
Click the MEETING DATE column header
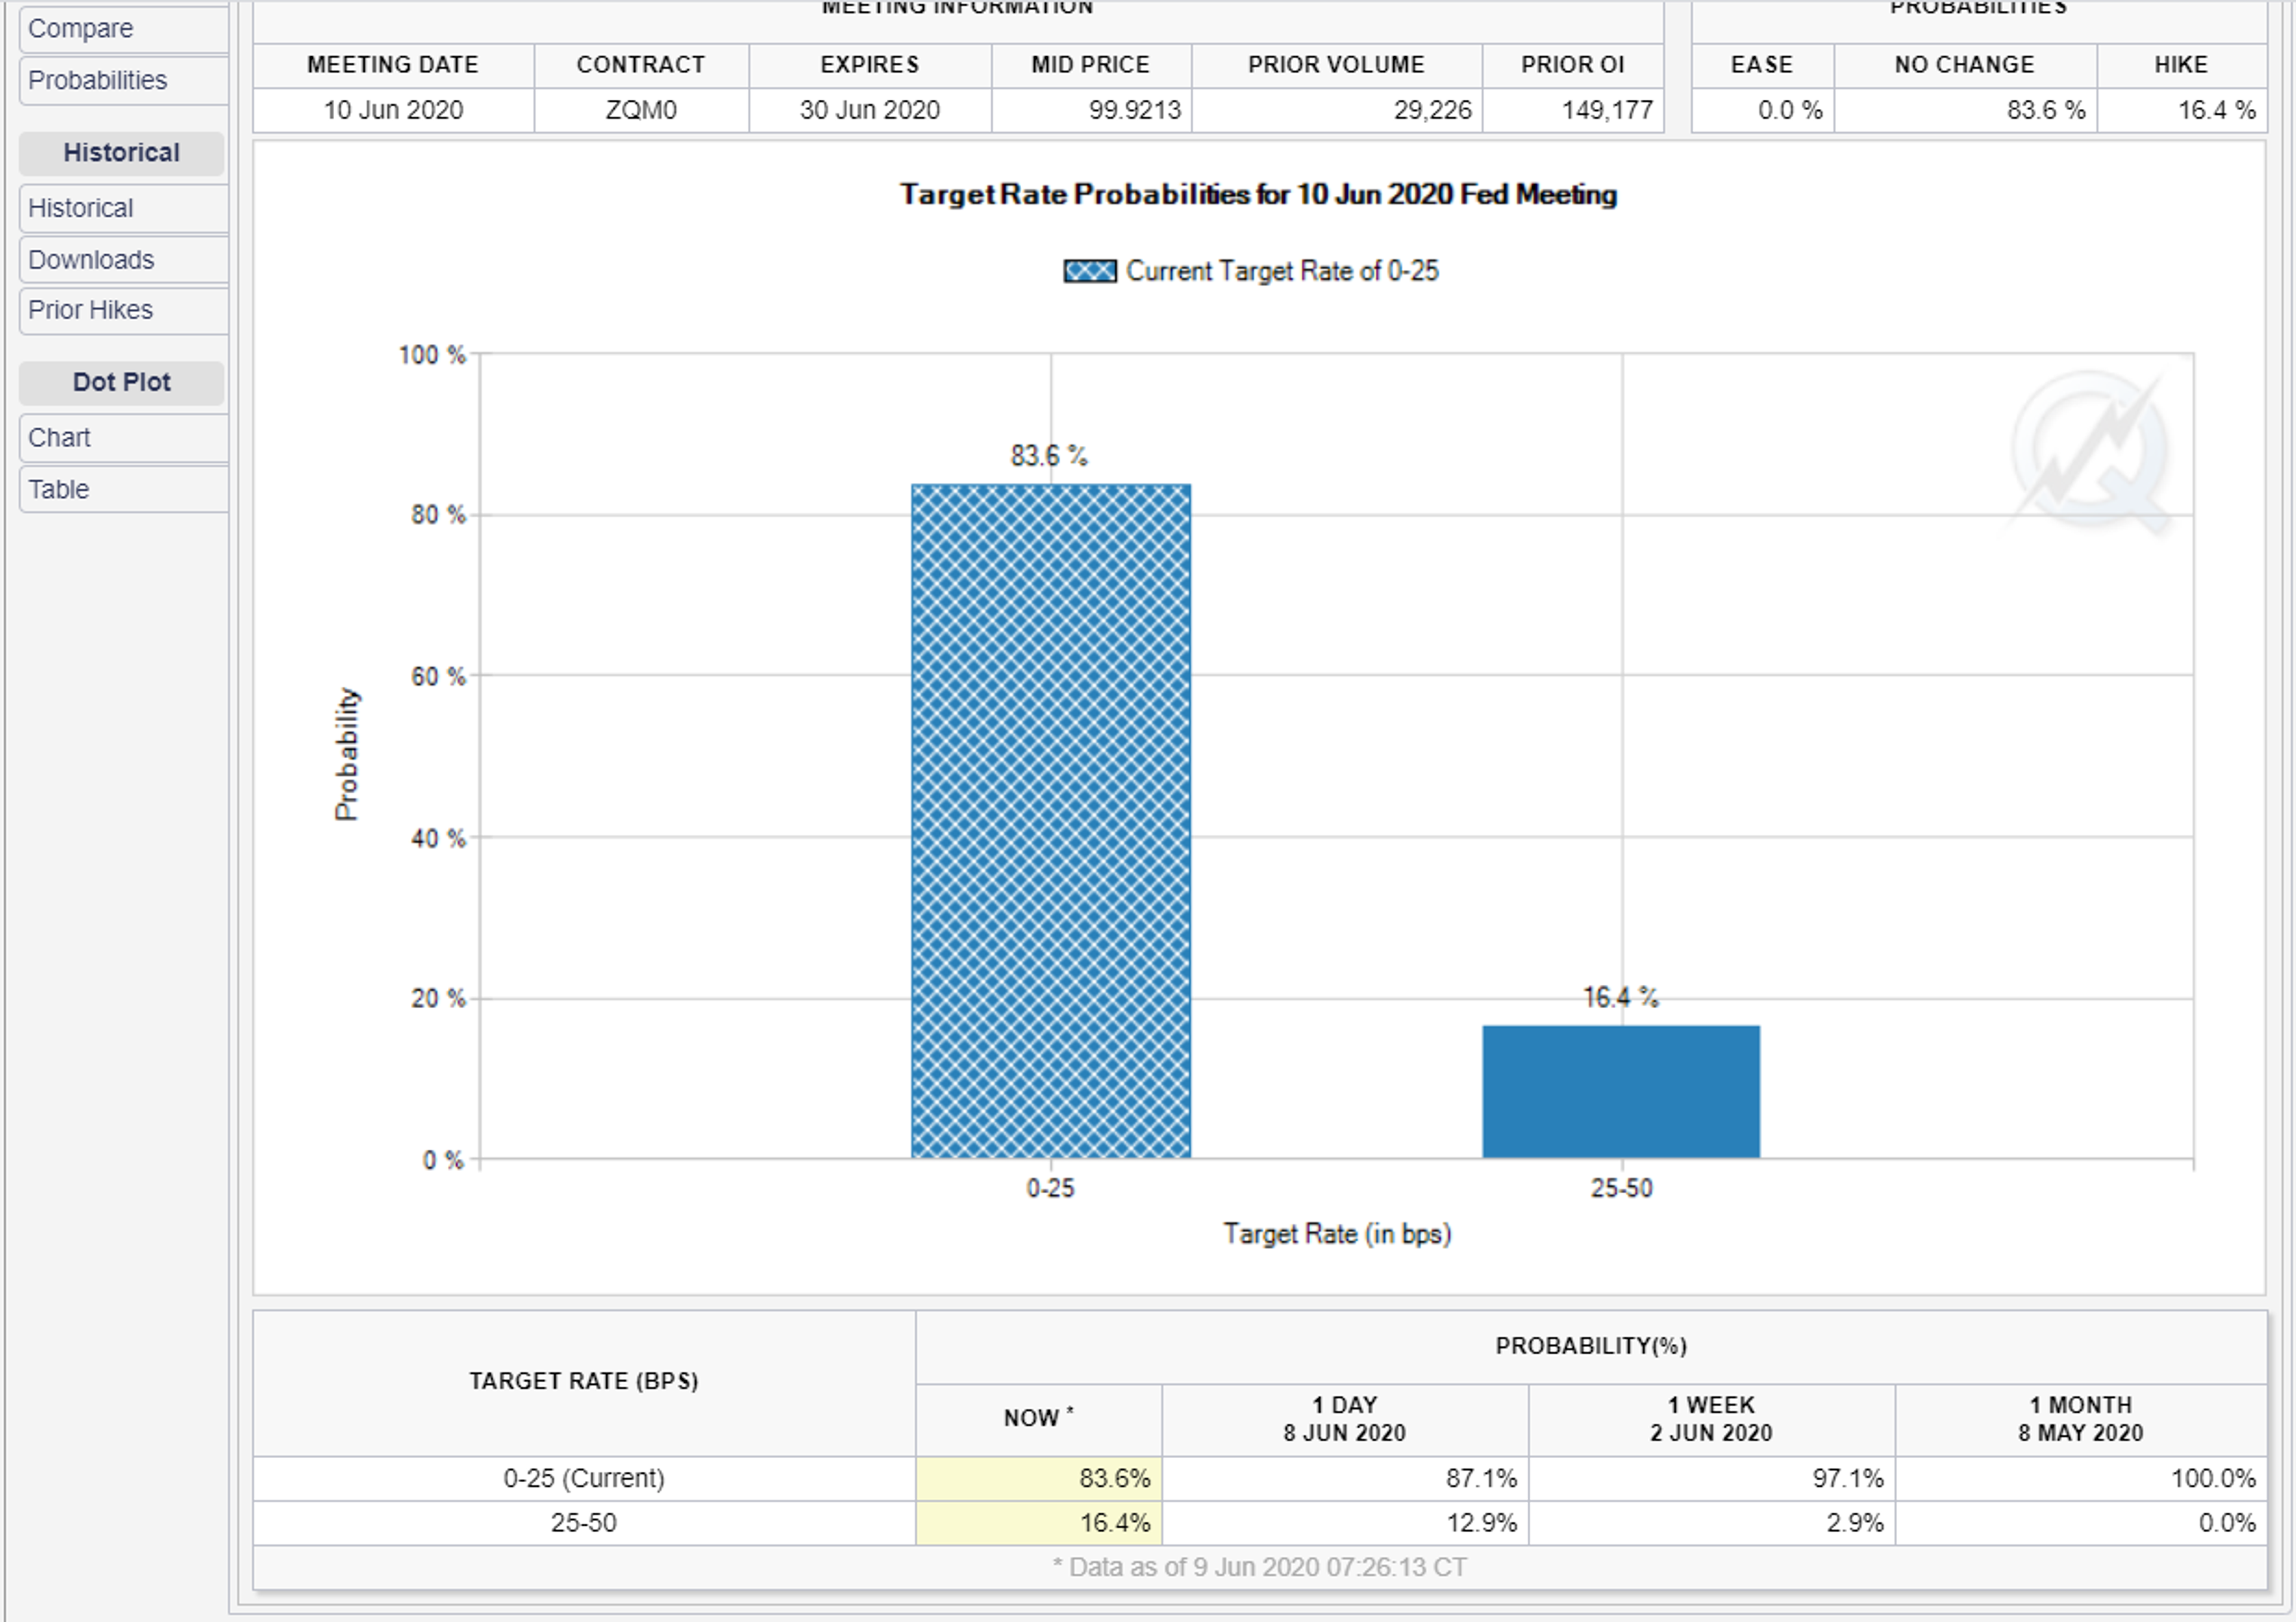(x=393, y=65)
